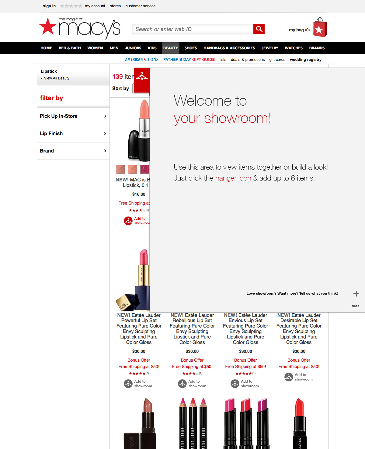Screen dimensions: 365x449
Task: Open Estée Lauder Powerful Lip Set title
Action: (139, 329)
